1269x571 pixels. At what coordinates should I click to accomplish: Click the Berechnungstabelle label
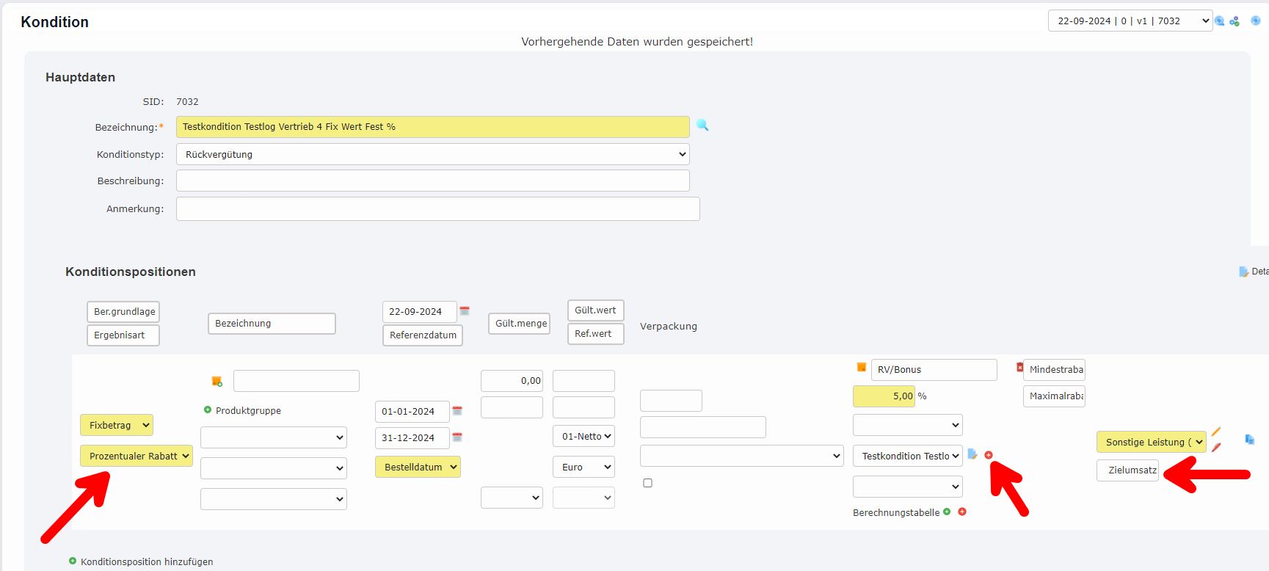pyautogui.click(x=896, y=512)
